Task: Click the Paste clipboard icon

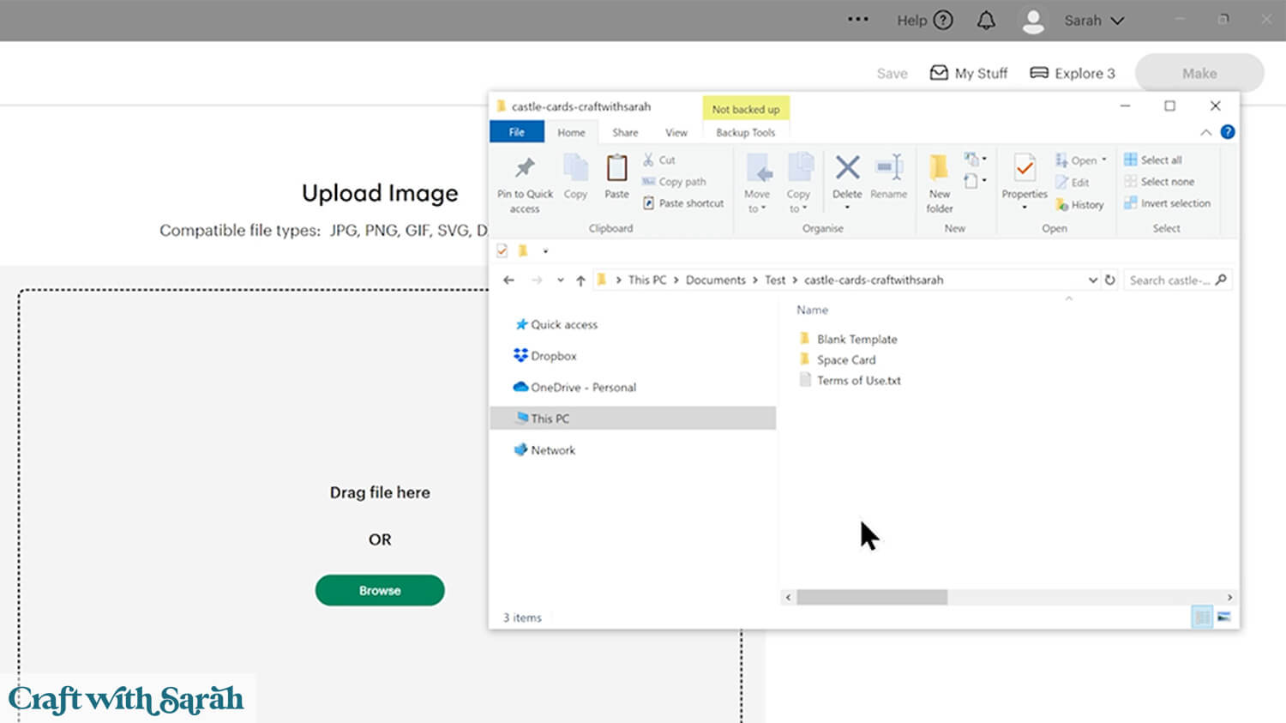Action: pyautogui.click(x=616, y=168)
